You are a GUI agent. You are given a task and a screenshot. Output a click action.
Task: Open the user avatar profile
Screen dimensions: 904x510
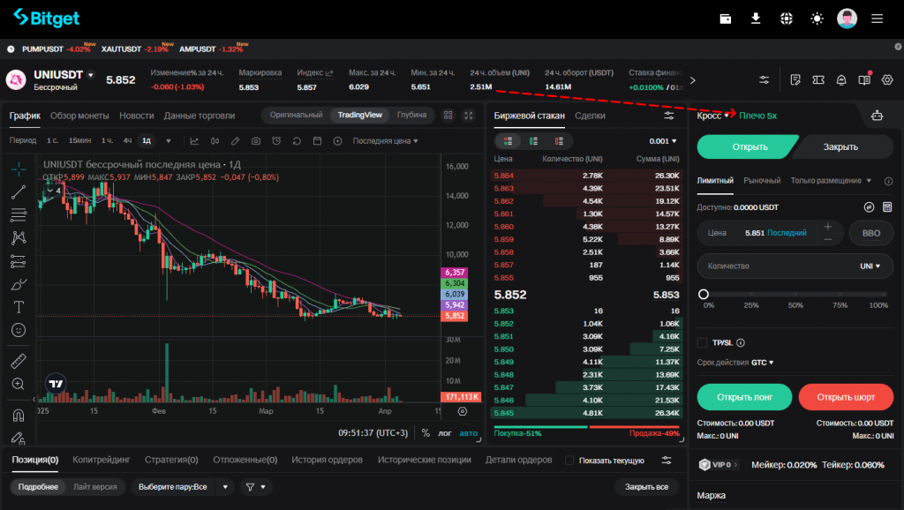click(x=847, y=19)
